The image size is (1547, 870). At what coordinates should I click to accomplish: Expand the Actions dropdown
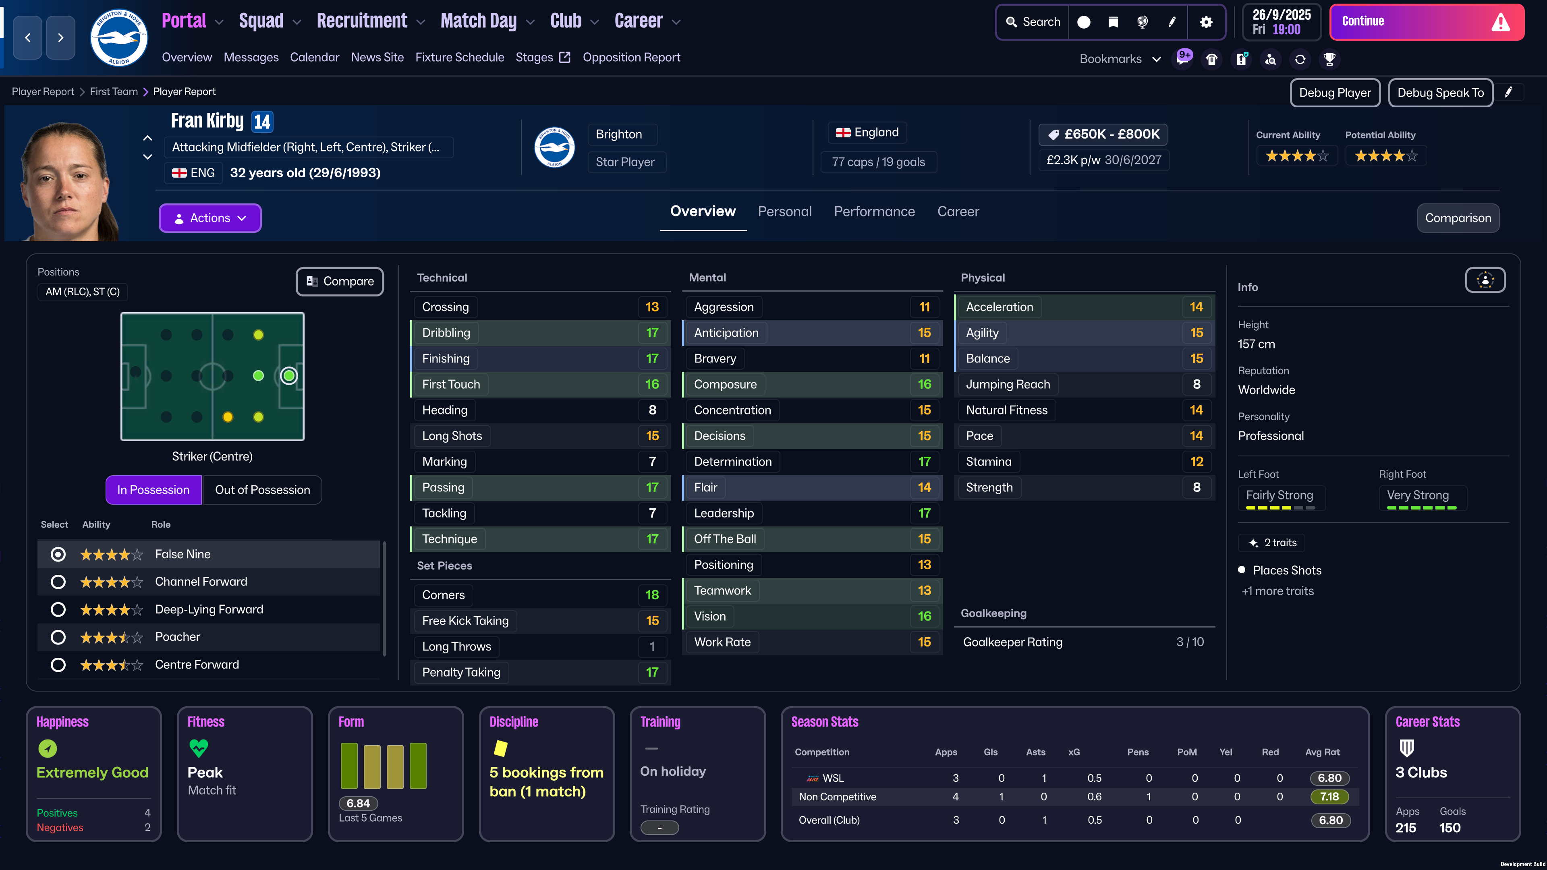click(210, 218)
